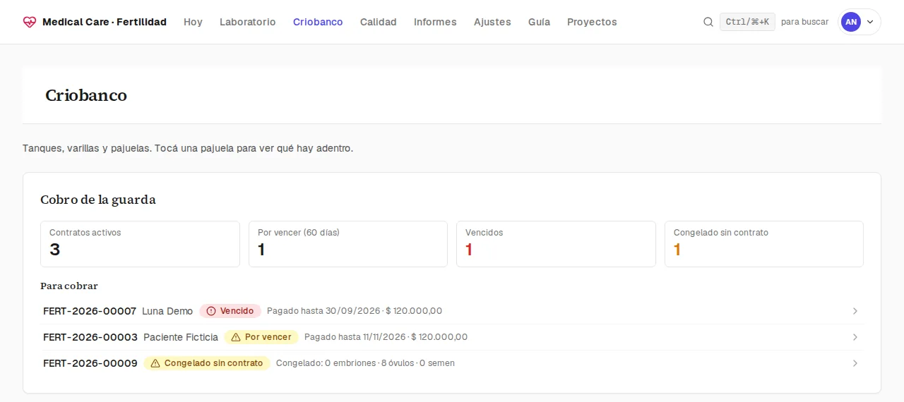Image resolution: width=904 pixels, height=402 pixels.
Task: Click the Criobanco page heading
Action: pyautogui.click(x=86, y=95)
